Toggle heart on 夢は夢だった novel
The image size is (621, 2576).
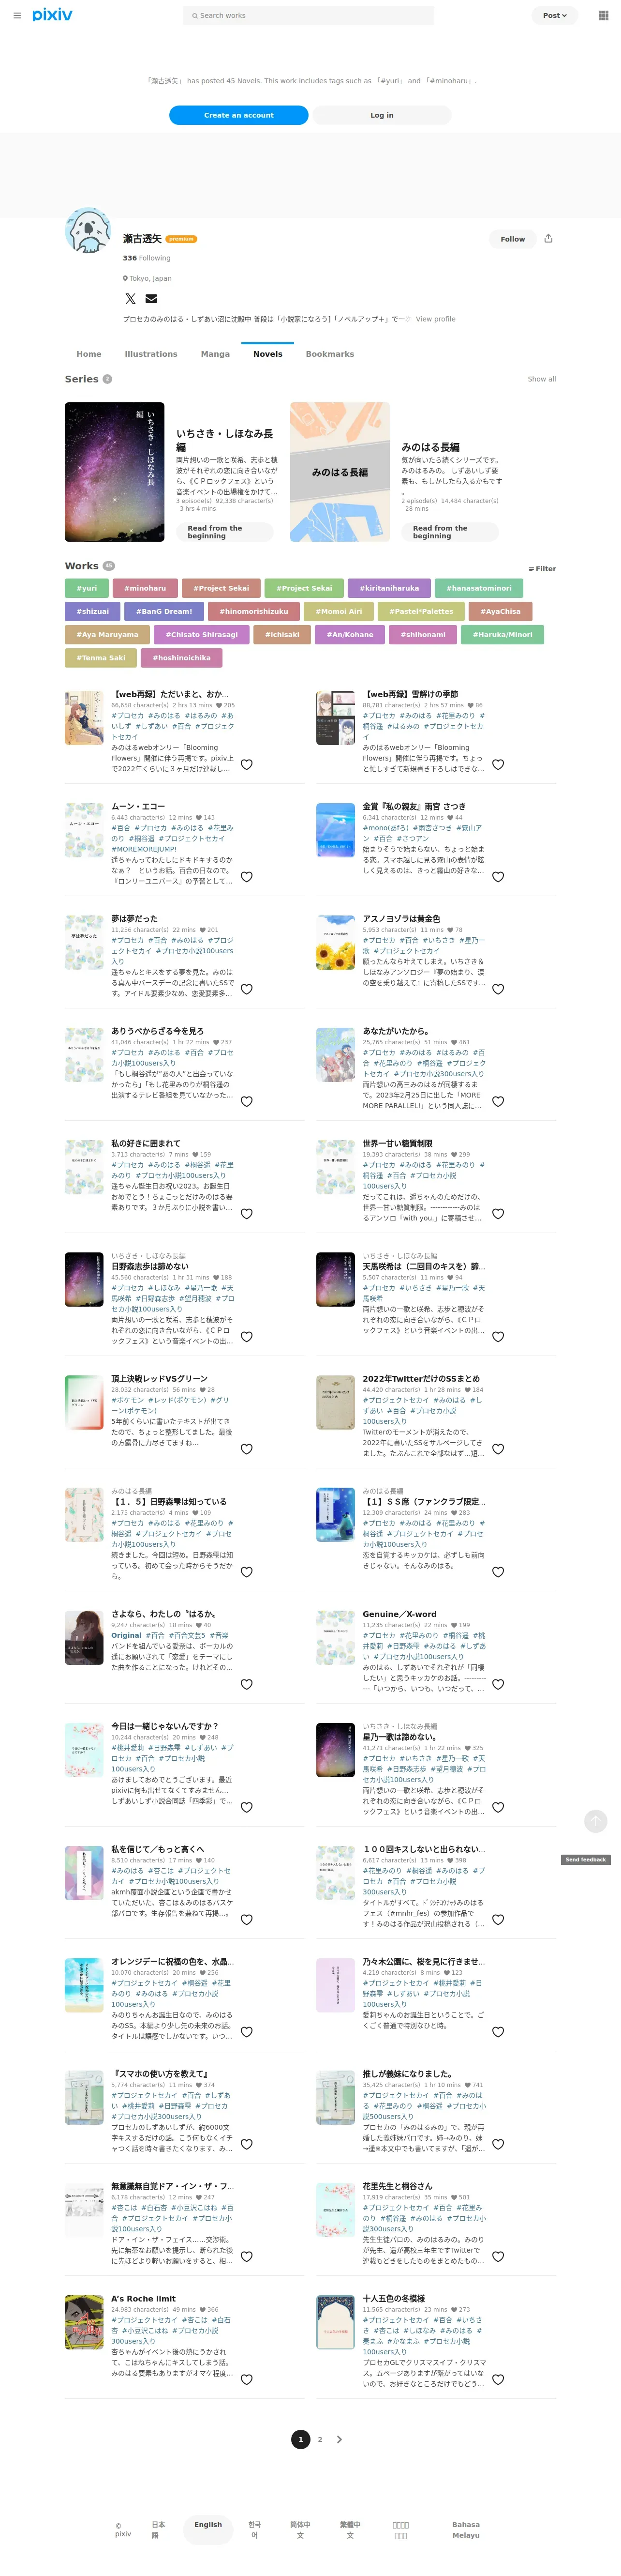pos(247,989)
